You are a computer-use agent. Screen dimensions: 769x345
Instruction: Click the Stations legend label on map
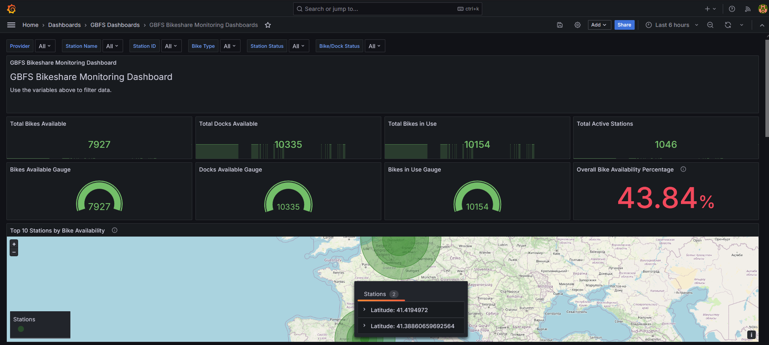click(24, 319)
